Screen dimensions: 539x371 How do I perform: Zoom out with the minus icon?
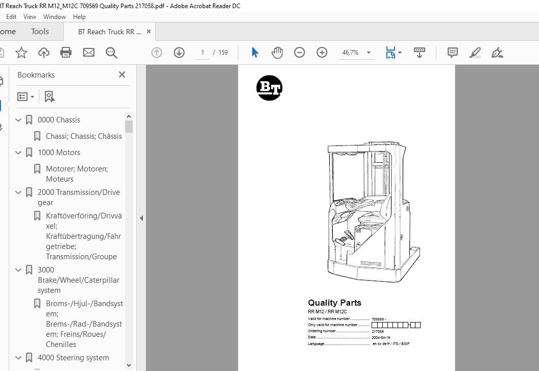(300, 53)
